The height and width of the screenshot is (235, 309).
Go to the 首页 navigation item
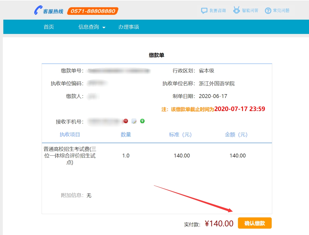coord(49,27)
